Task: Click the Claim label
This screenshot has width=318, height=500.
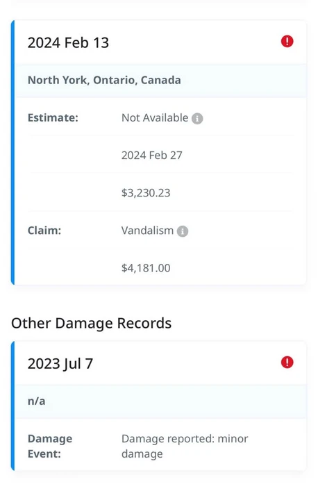Action: click(44, 231)
